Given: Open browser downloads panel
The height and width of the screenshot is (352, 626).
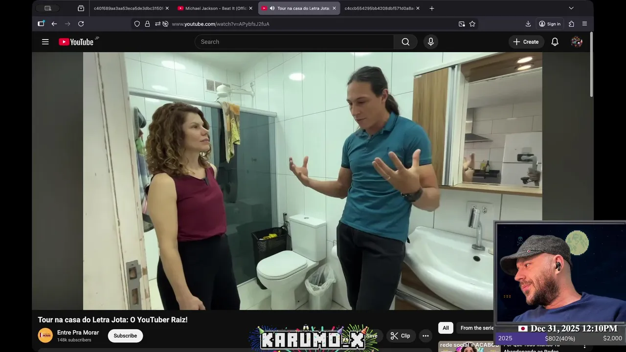Looking at the screenshot, I should tap(528, 24).
